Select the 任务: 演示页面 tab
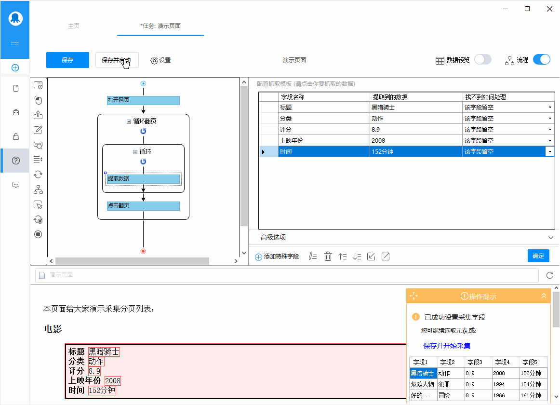Viewport: 560px width, 405px height. tap(160, 26)
